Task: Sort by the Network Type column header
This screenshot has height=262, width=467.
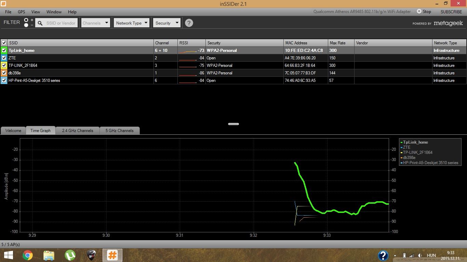Action: click(449, 43)
